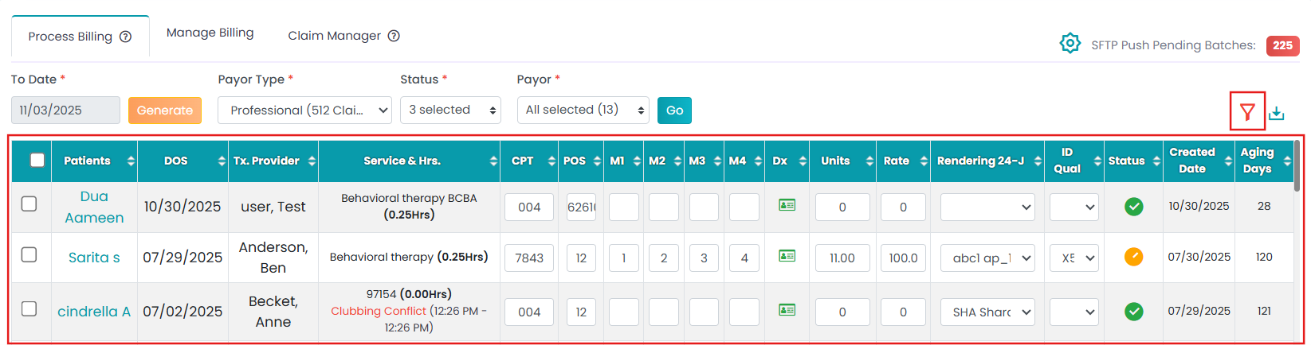Check the row checkbox for Sarita s

pos(29,254)
